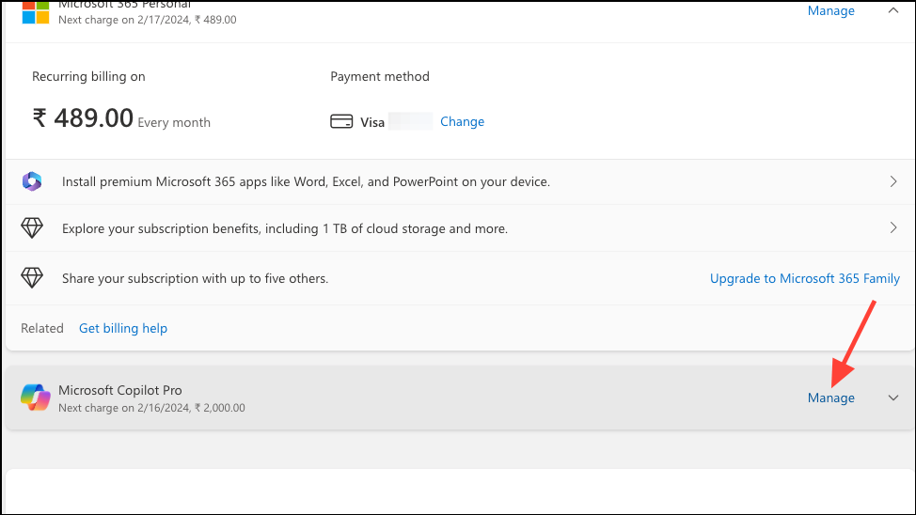Click Next charge on 2/17/2024 text
This screenshot has width=916, height=515.
click(148, 20)
